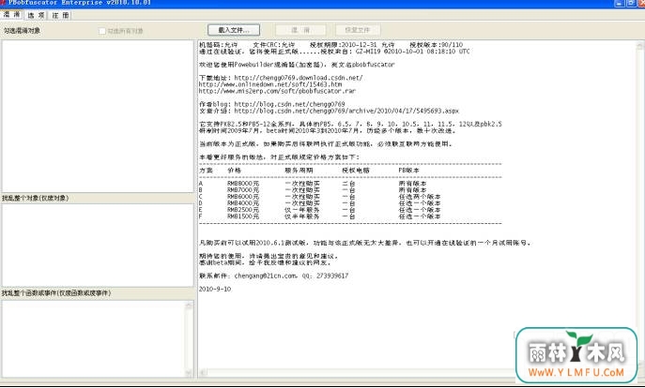Image resolution: width=645 pixels, height=388 pixels.
Task: Click the URL http://www.onlinedown.net/soft/15463.htm
Action: click(x=270, y=84)
